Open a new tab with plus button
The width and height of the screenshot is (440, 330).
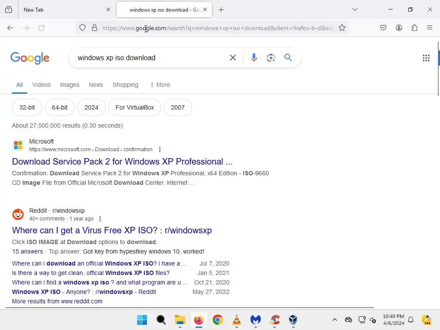click(221, 10)
